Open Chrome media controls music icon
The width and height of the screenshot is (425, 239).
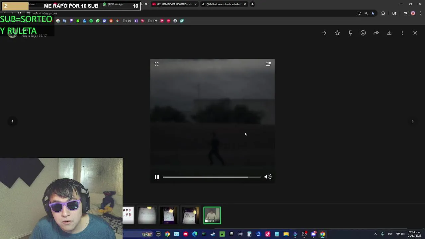pos(405,13)
